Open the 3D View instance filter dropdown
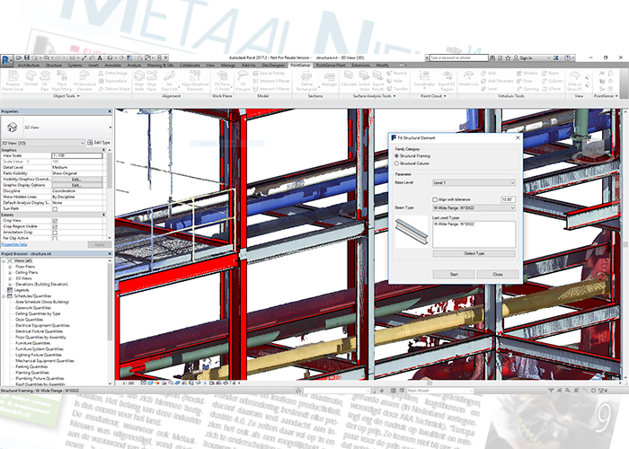629x449 pixels. [43, 143]
